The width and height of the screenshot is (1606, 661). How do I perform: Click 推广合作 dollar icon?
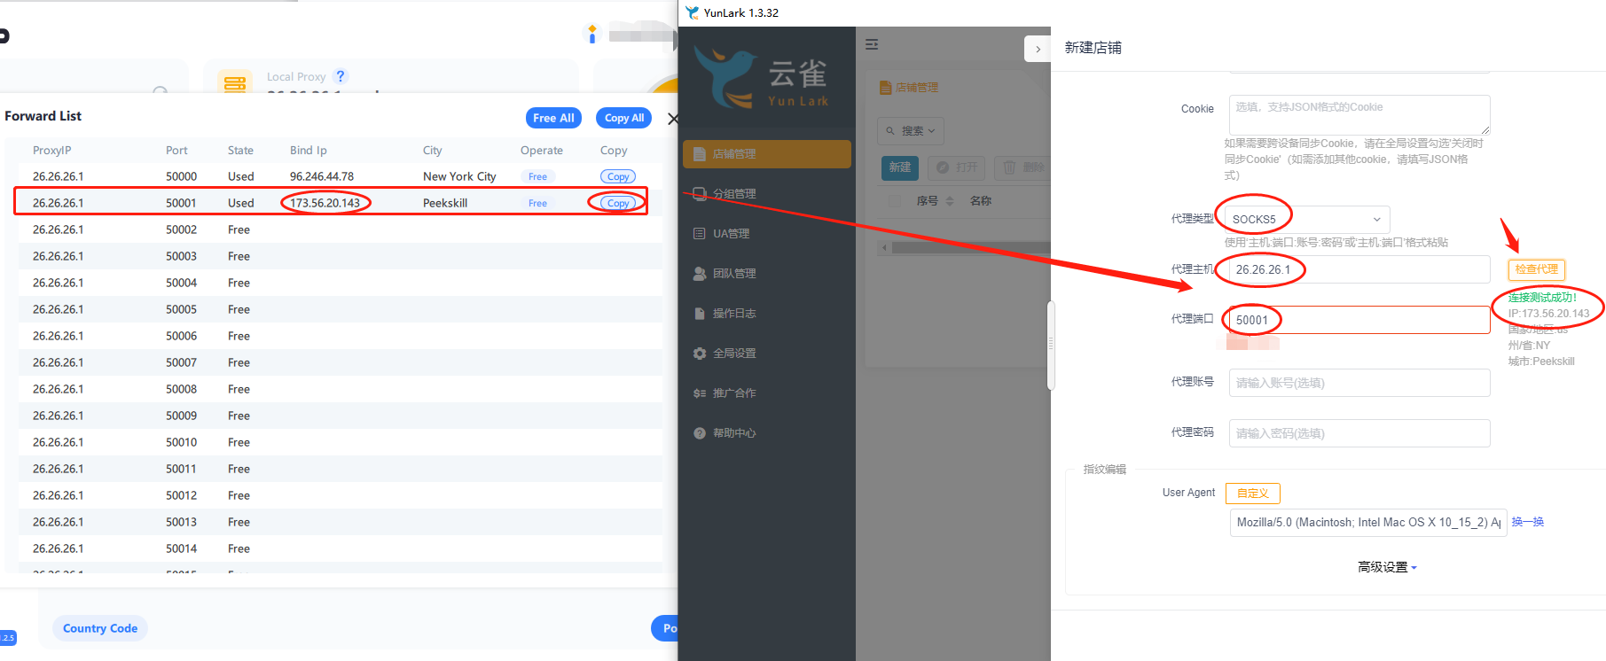700,393
